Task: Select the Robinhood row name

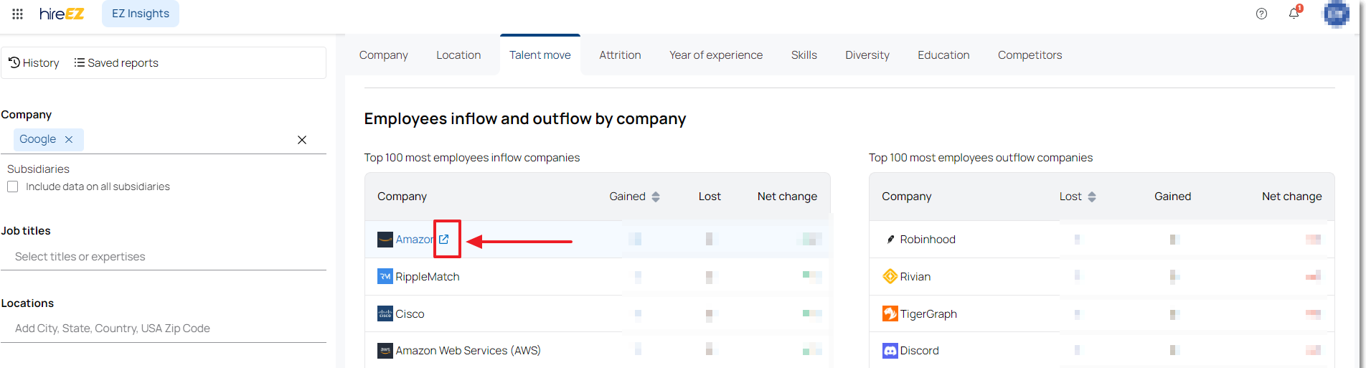Action: coord(928,240)
